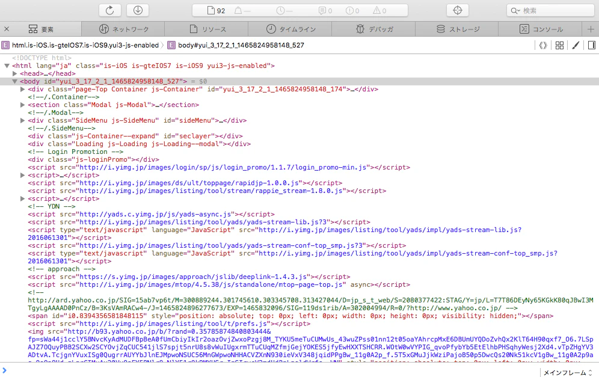Expand the head element node
Image resolution: width=599 pixels, height=377 pixels.
coord(14,73)
